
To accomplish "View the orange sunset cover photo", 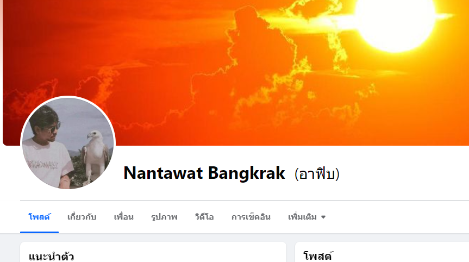I will tap(236, 73).
